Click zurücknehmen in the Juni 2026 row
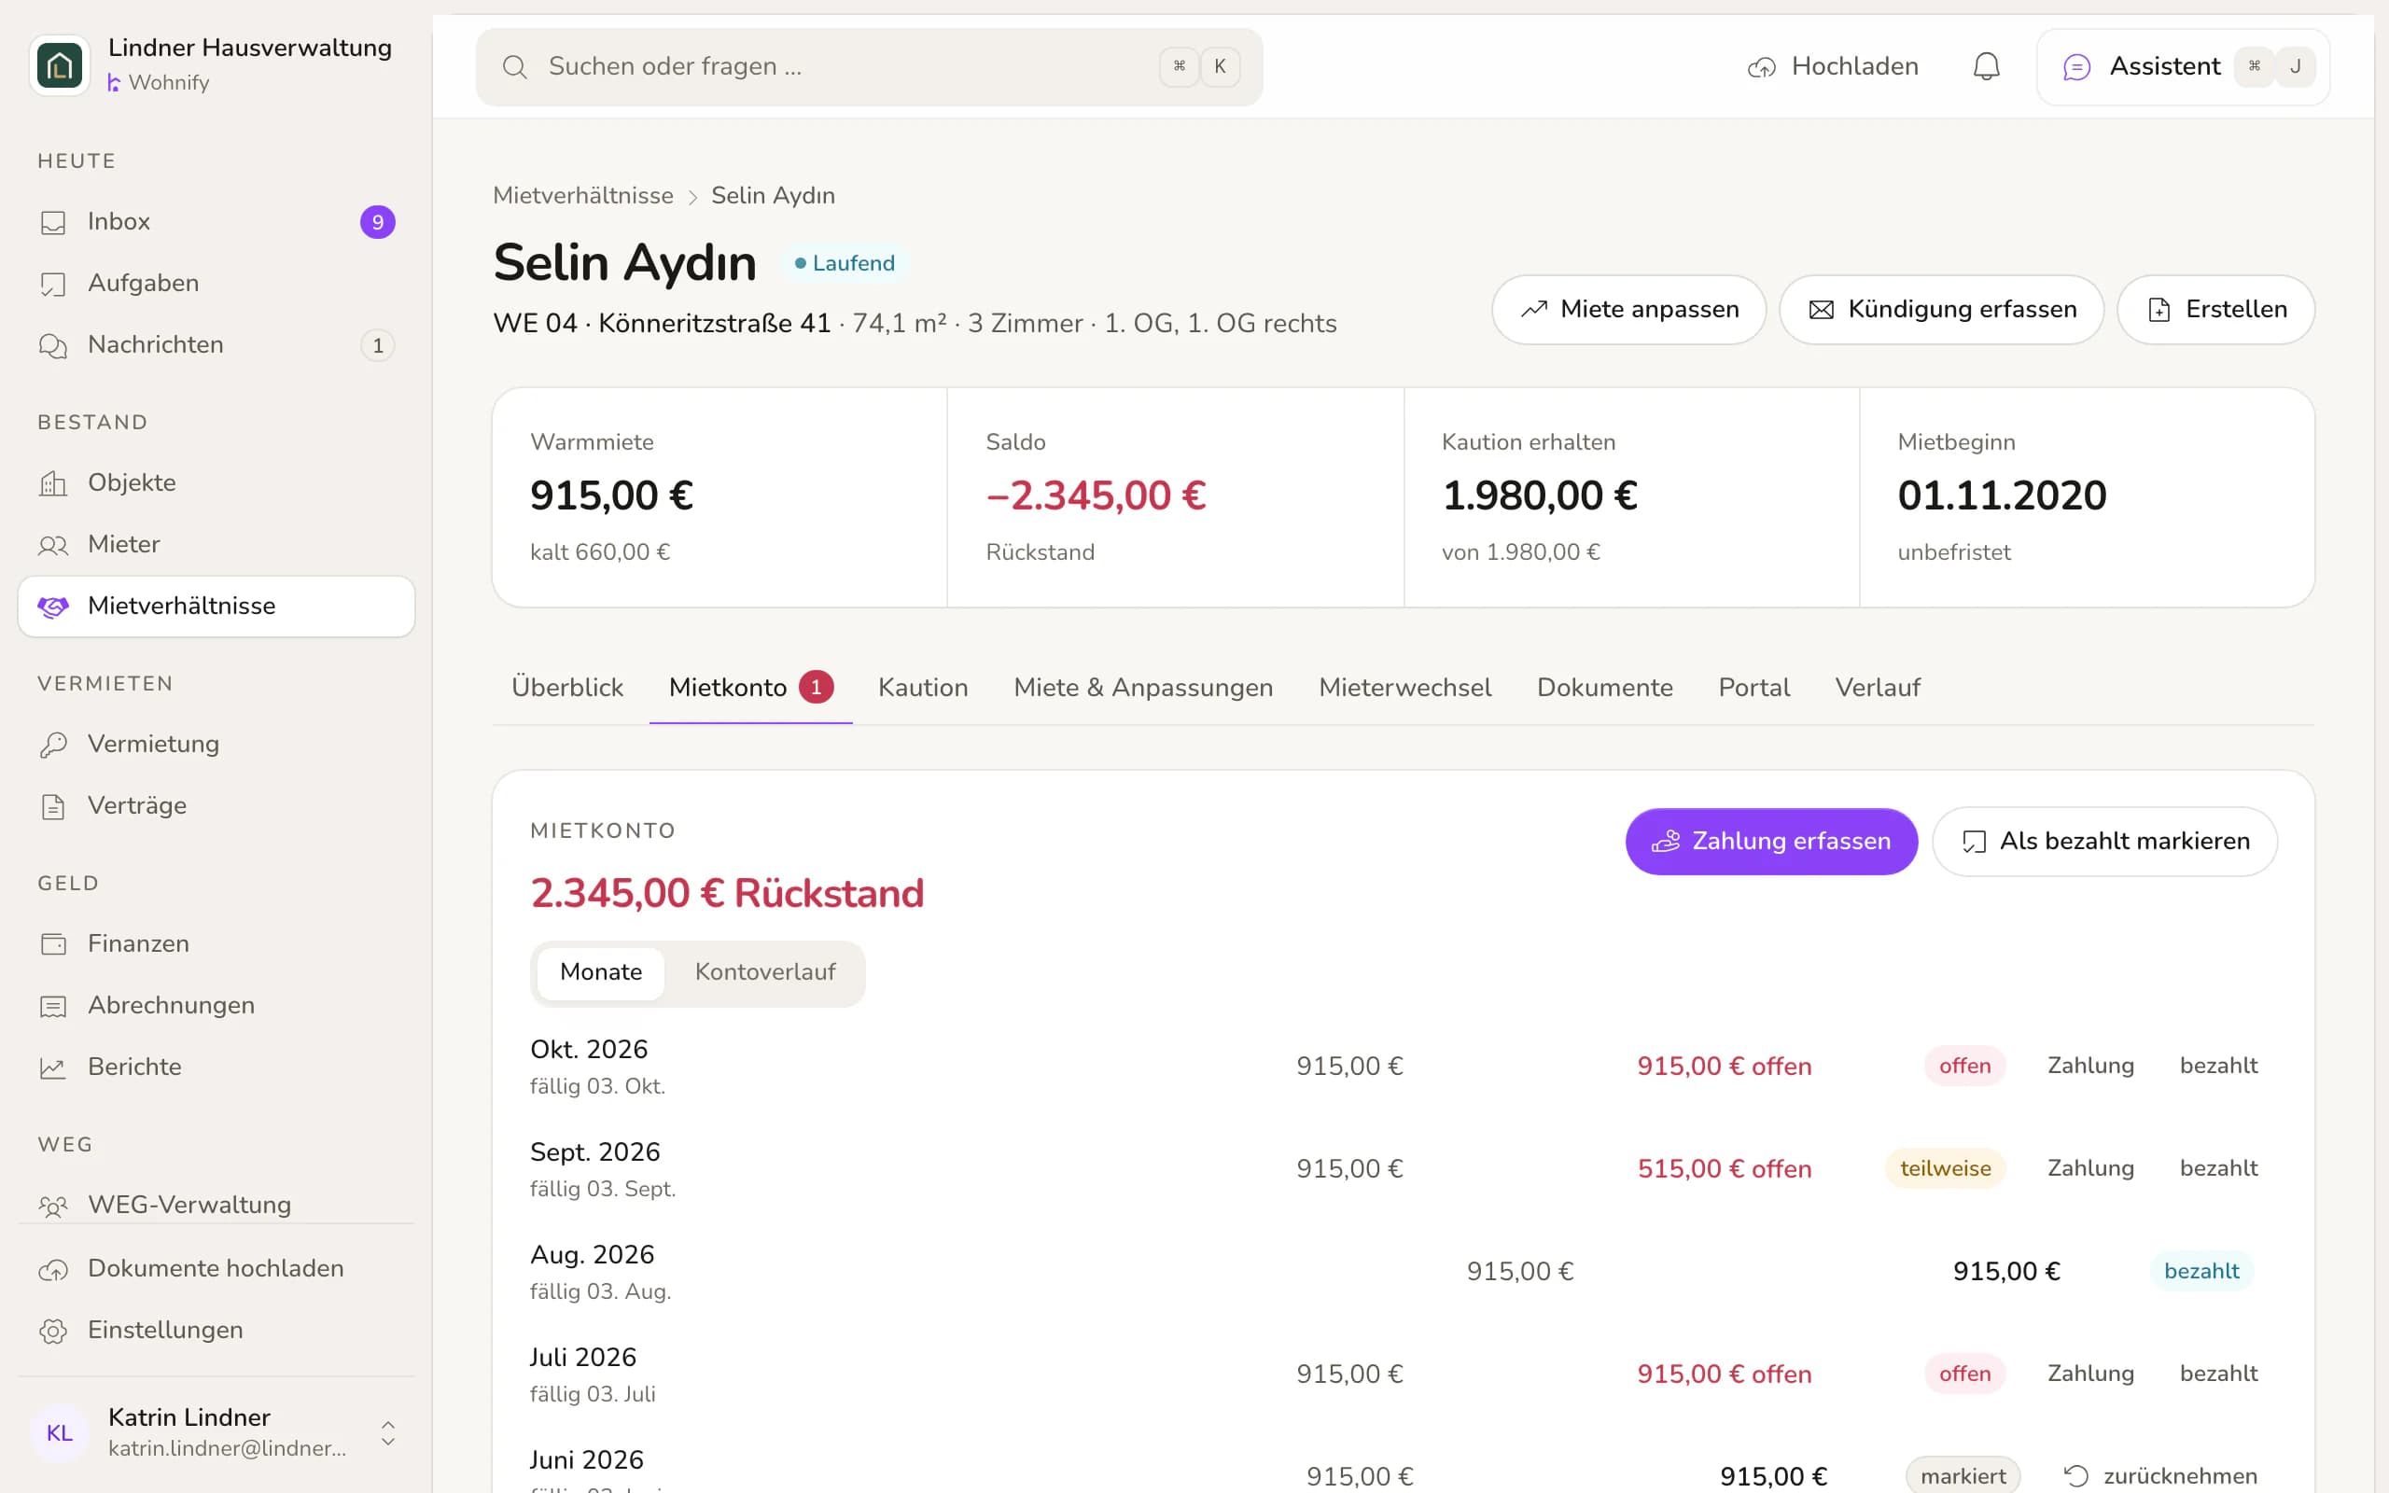2389x1493 pixels. pyautogui.click(x=2161, y=1476)
